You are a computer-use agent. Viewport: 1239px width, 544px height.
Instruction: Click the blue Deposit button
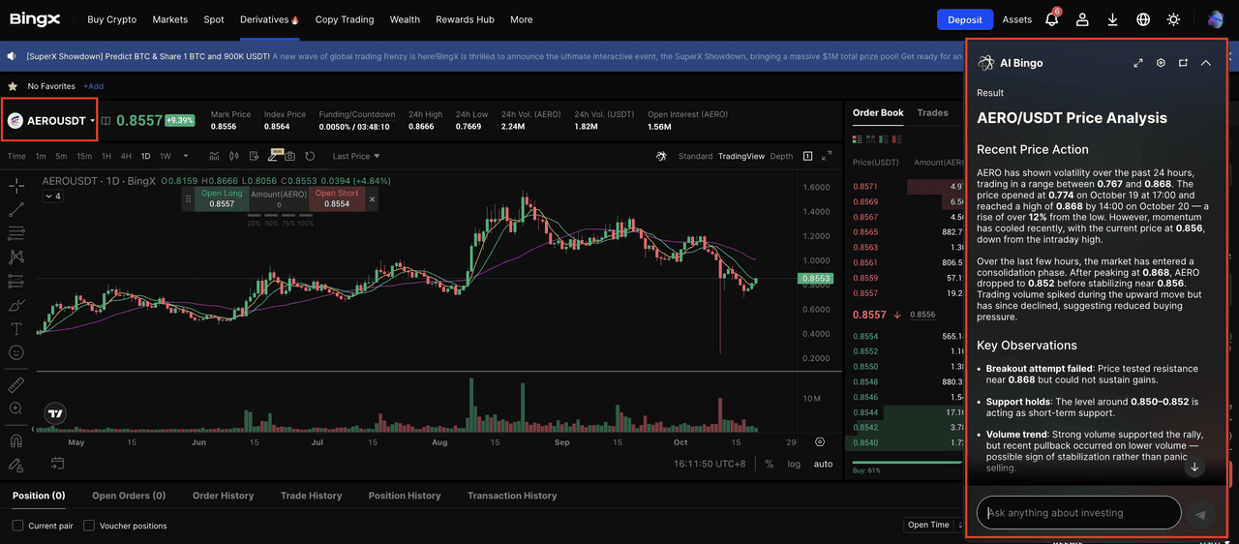[964, 19]
